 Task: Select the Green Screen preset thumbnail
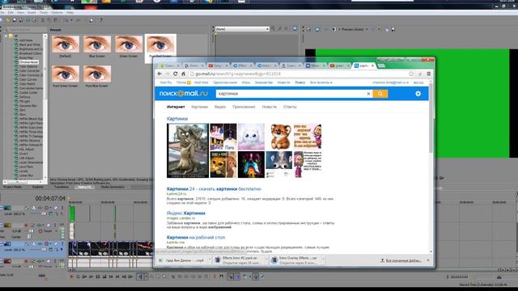(129, 44)
